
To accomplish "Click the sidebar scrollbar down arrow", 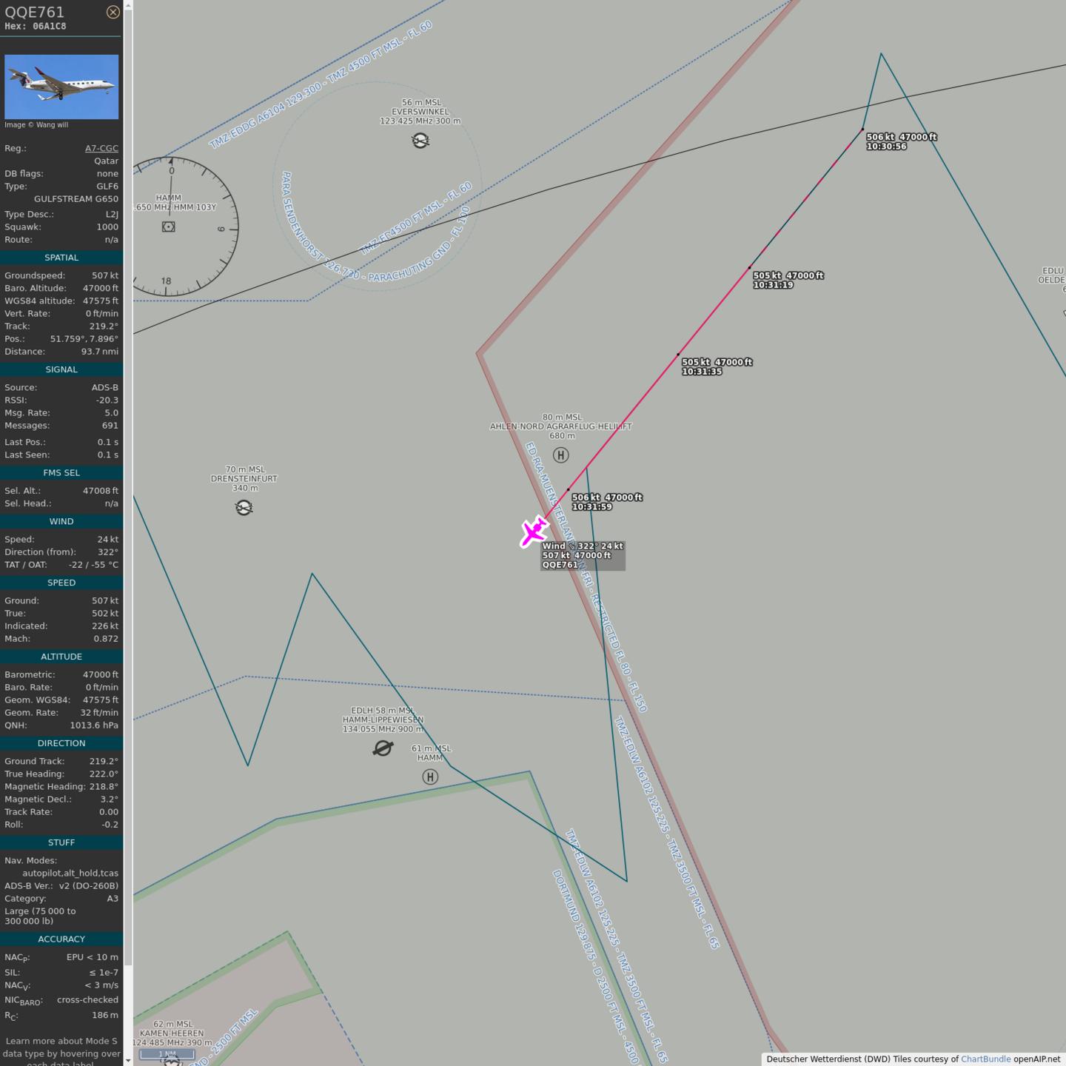I will click(x=128, y=1060).
